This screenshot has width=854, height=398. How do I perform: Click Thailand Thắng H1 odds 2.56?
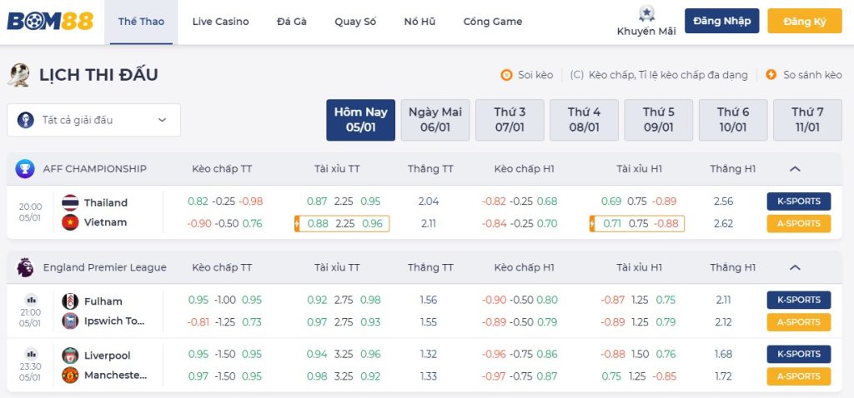point(723,201)
